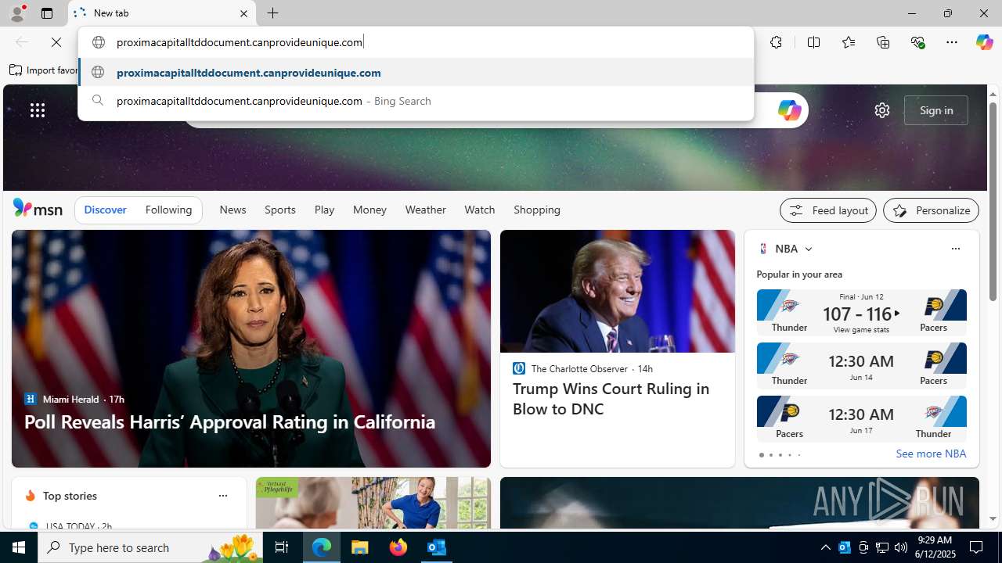Open the Watch section
Screen dimensions: 1002x563
pyautogui.click(x=479, y=210)
